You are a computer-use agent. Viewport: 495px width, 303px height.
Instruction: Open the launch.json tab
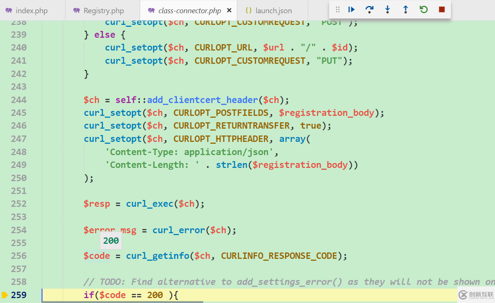273,11
